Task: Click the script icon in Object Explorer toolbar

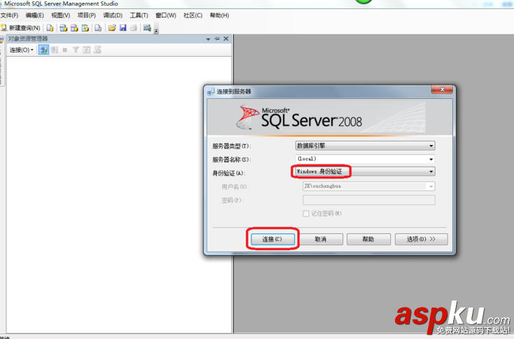Action: 97,50
